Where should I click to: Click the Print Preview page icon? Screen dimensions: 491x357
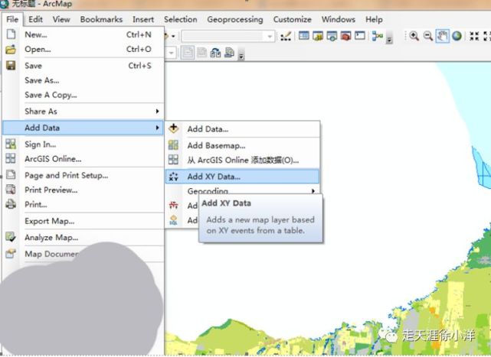pyautogui.click(x=11, y=190)
